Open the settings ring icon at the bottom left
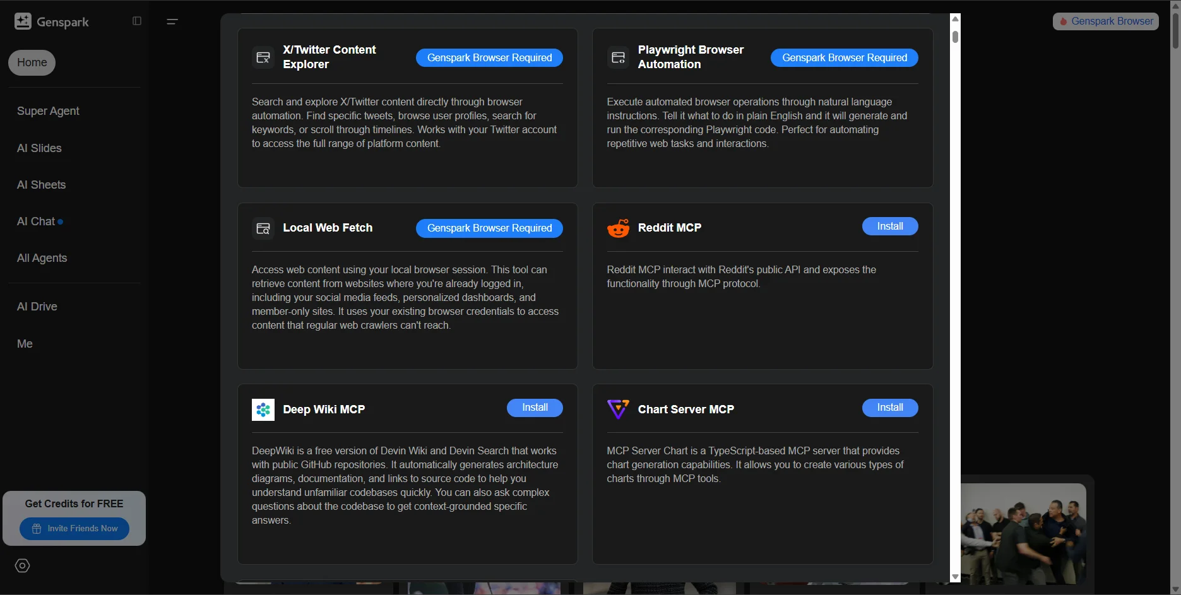Image resolution: width=1181 pixels, height=595 pixels. tap(23, 565)
